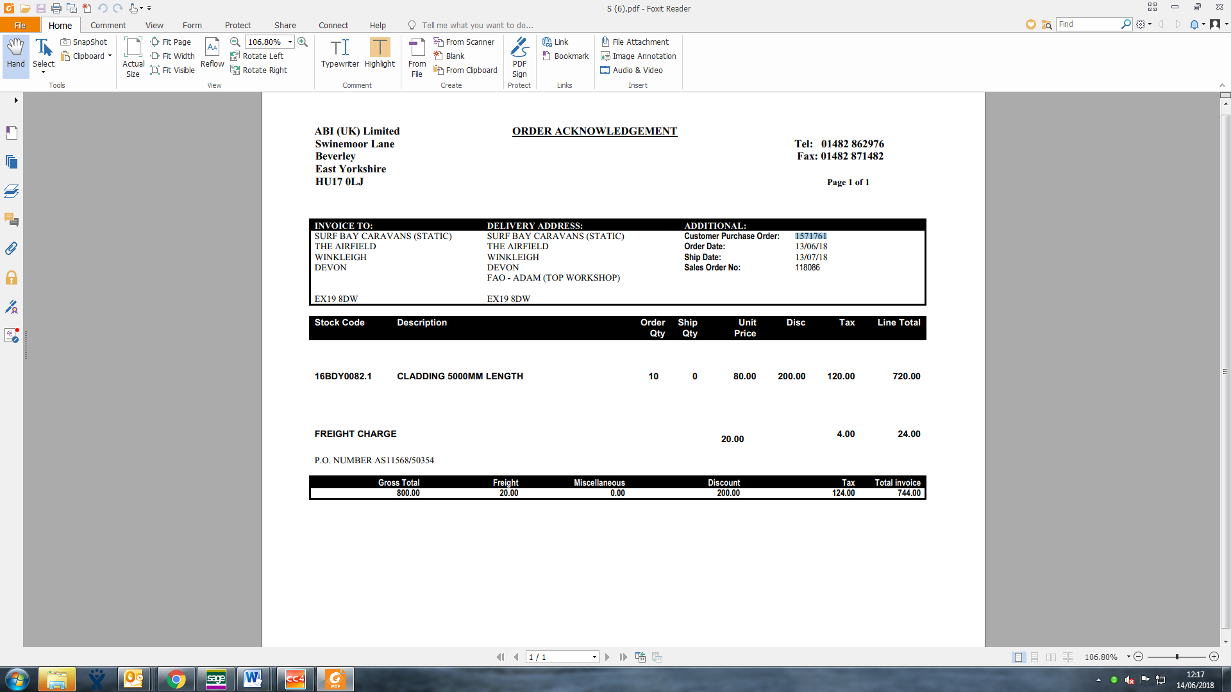Activate the Highlight tool

(380, 53)
